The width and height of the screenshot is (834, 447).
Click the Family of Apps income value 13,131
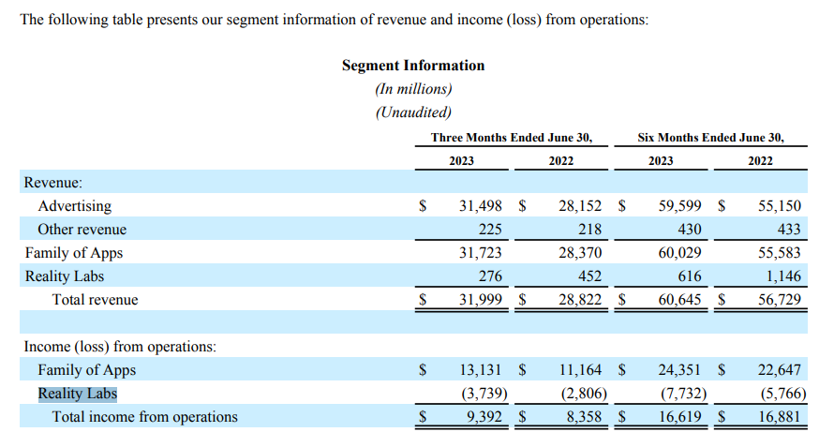click(x=484, y=370)
